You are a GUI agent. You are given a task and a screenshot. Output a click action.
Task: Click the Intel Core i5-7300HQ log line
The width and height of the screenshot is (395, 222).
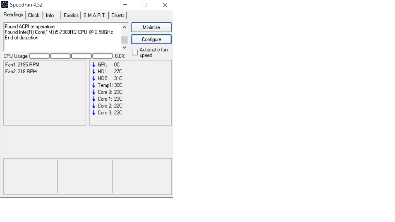click(59, 32)
